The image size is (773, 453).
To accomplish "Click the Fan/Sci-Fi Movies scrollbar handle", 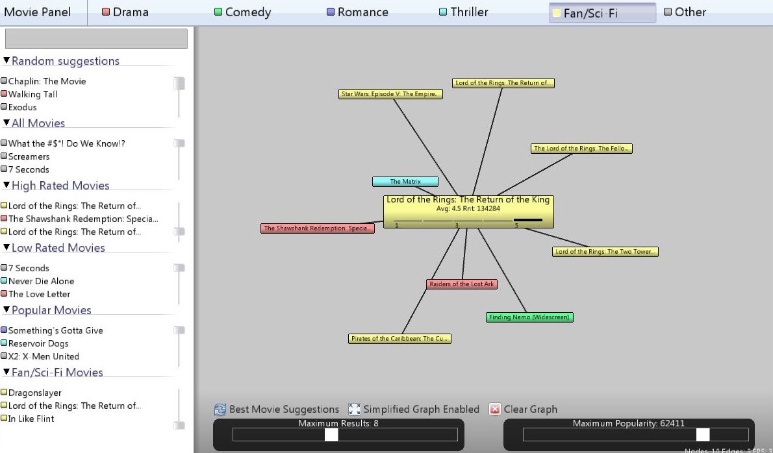I will (179, 425).
